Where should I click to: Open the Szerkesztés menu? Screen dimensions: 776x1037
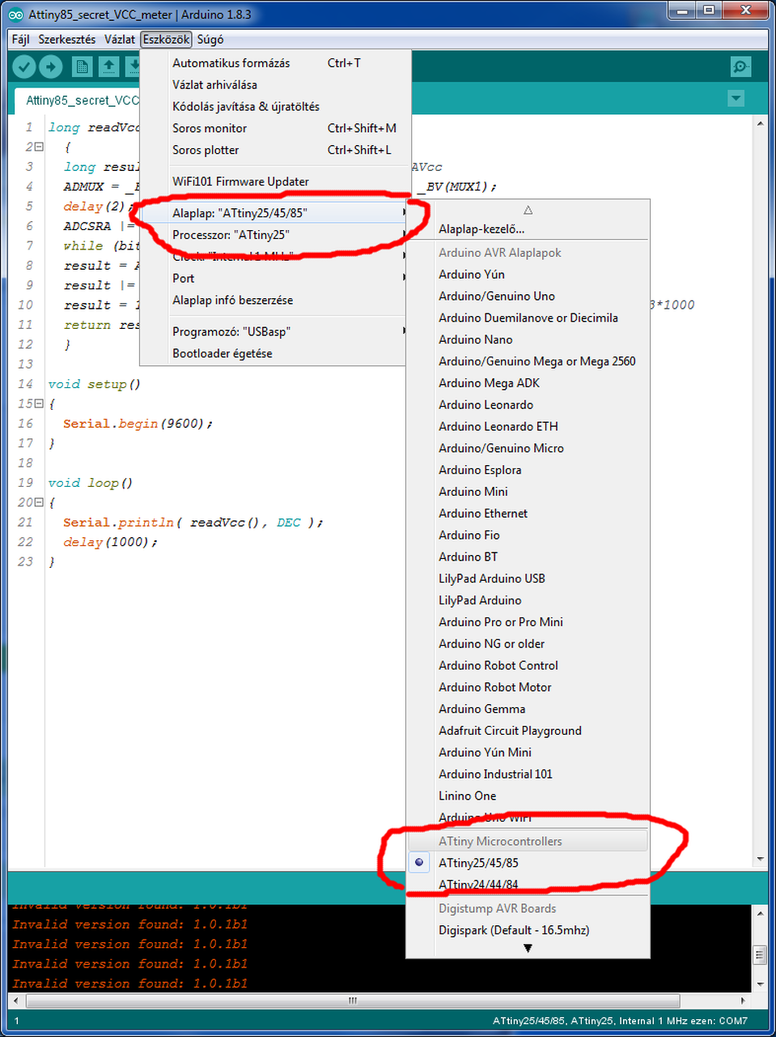(x=67, y=39)
